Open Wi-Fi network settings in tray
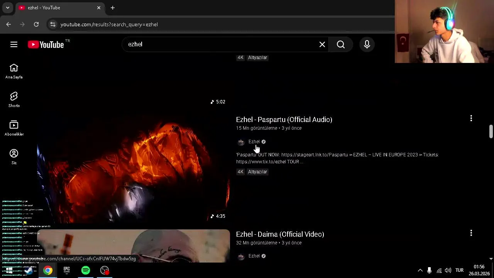Image resolution: width=494 pixels, height=278 pixels. pos(439,270)
